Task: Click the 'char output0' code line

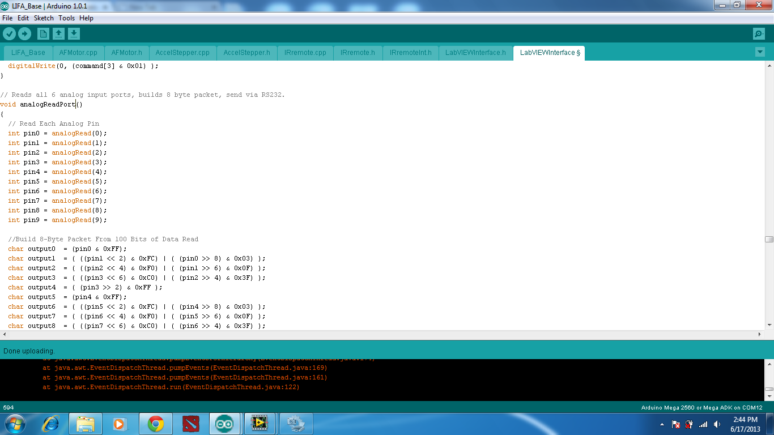Action: click(67, 249)
